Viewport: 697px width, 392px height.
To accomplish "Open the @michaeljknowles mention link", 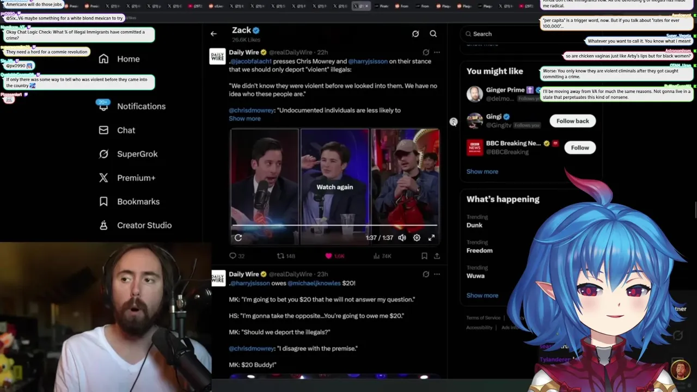I will pyautogui.click(x=313, y=283).
